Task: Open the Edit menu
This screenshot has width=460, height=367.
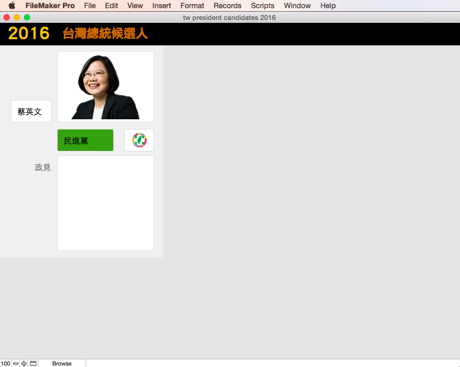Action: [112, 6]
